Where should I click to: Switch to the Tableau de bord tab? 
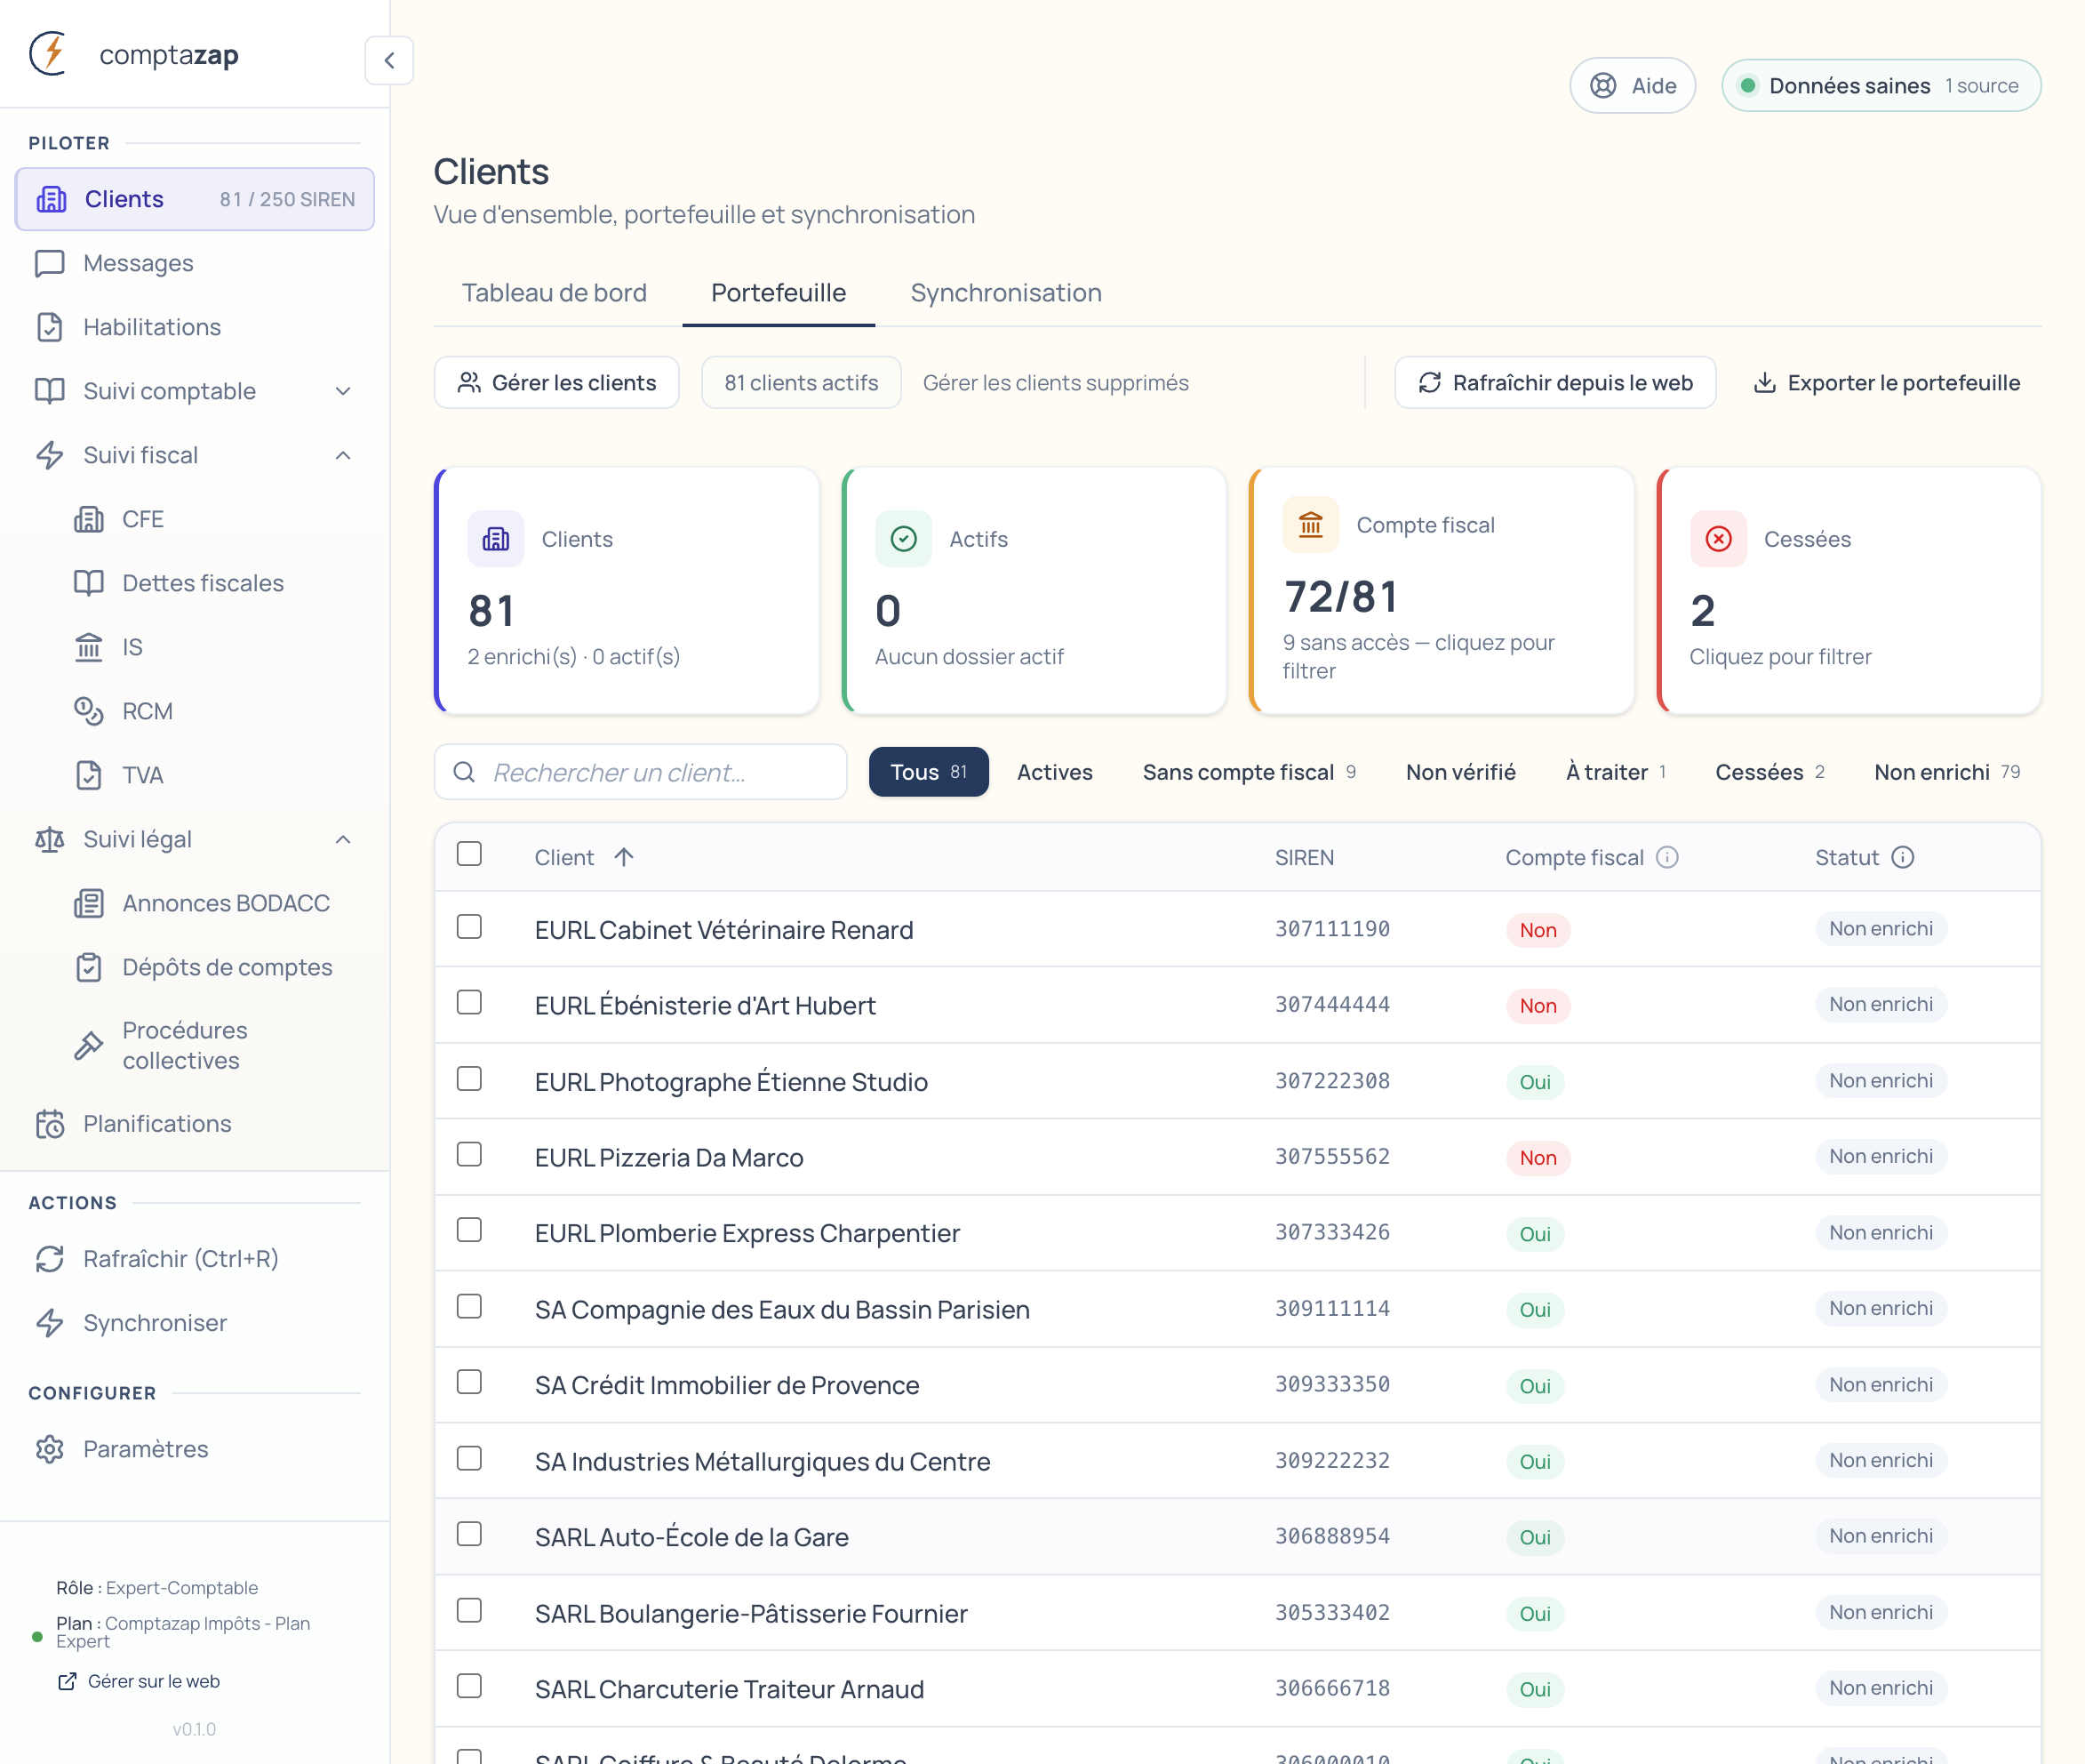pos(554,293)
